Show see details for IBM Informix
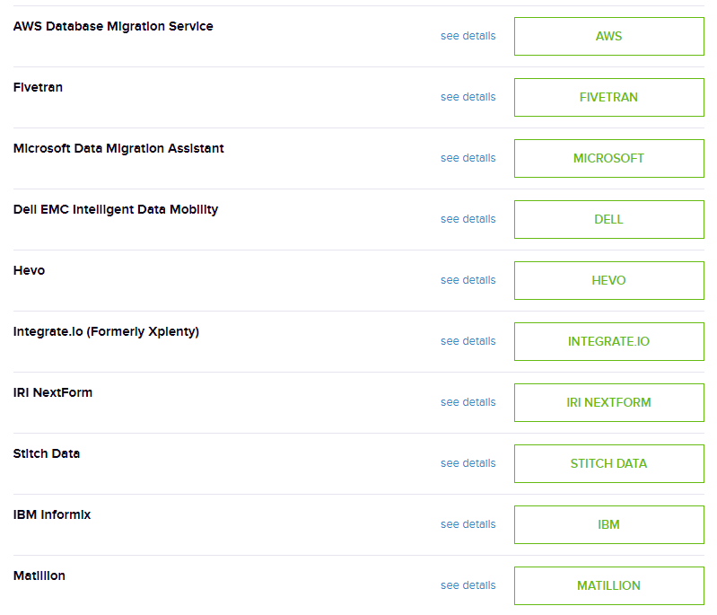The image size is (717, 615). (468, 524)
